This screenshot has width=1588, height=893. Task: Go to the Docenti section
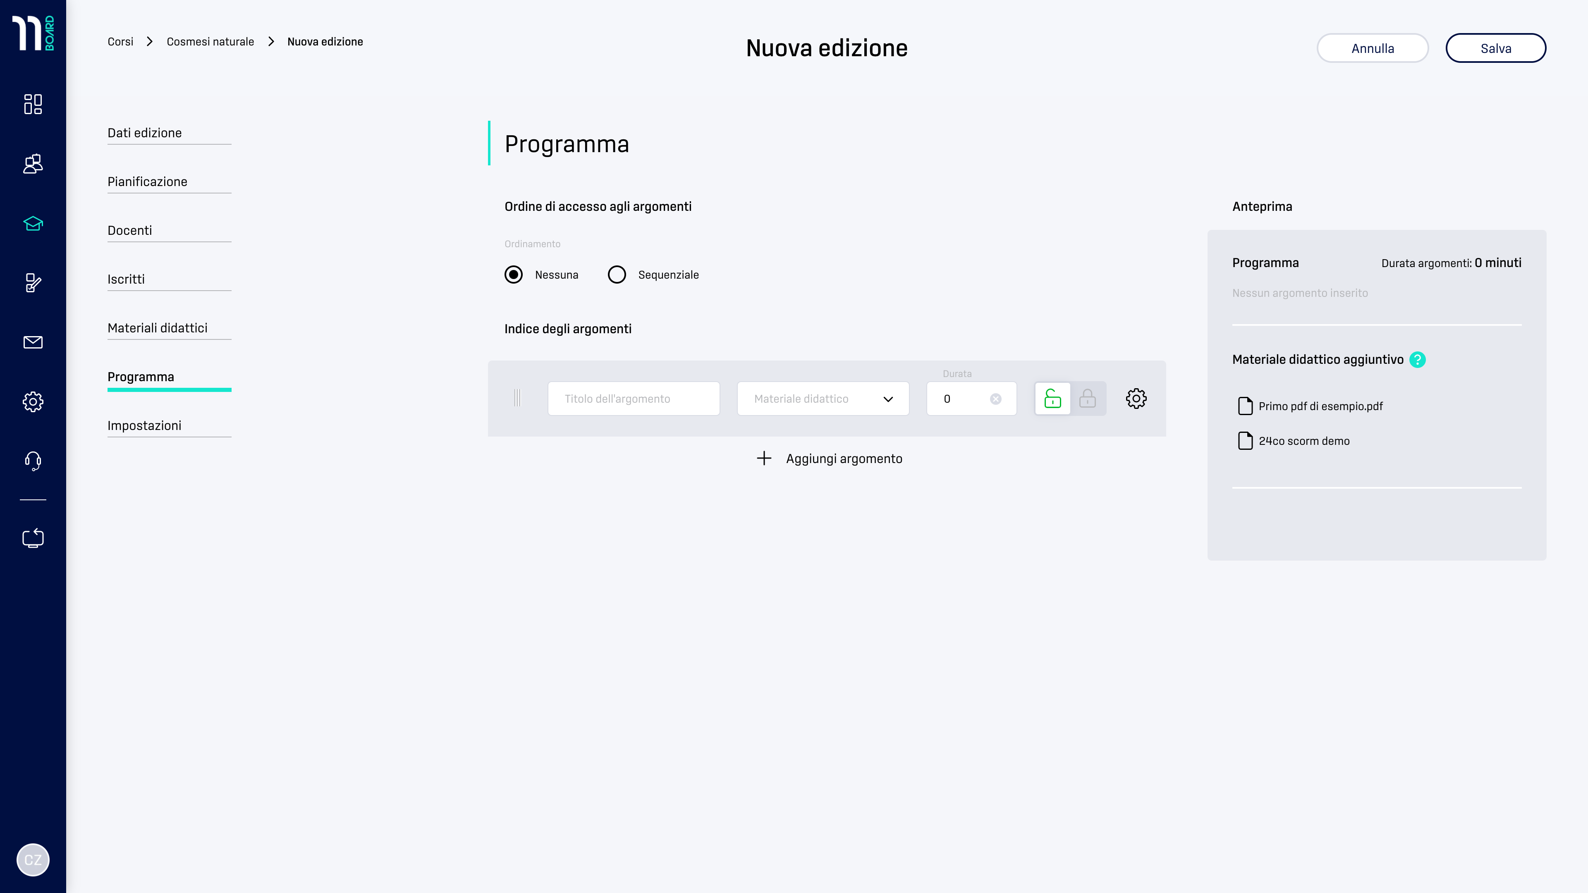[x=169, y=231]
